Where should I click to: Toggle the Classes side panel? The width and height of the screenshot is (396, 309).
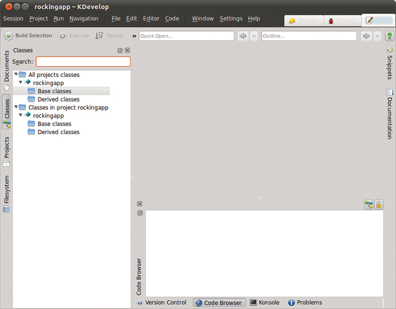(x=7, y=112)
